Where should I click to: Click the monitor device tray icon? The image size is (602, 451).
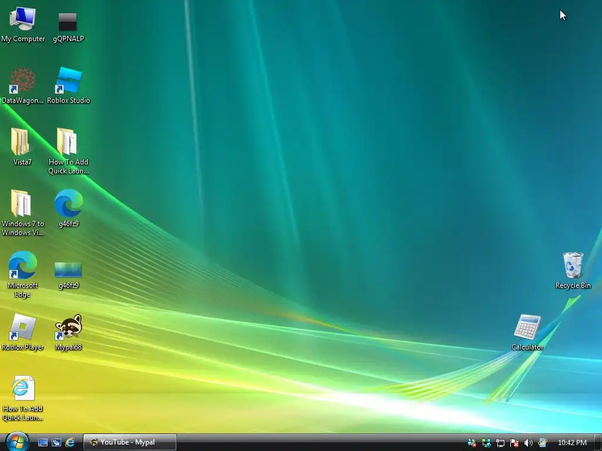pos(500,443)
